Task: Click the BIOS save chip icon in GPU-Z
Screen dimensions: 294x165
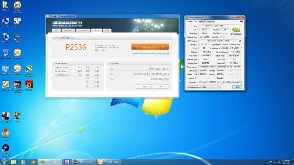Action: (x=240, y=41)
